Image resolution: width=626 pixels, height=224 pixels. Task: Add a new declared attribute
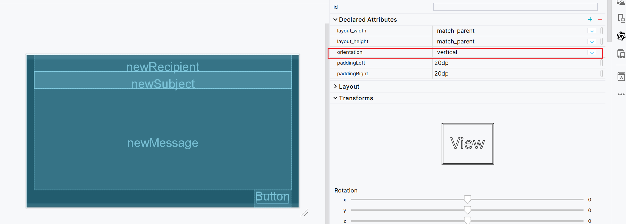coord(590,19)
